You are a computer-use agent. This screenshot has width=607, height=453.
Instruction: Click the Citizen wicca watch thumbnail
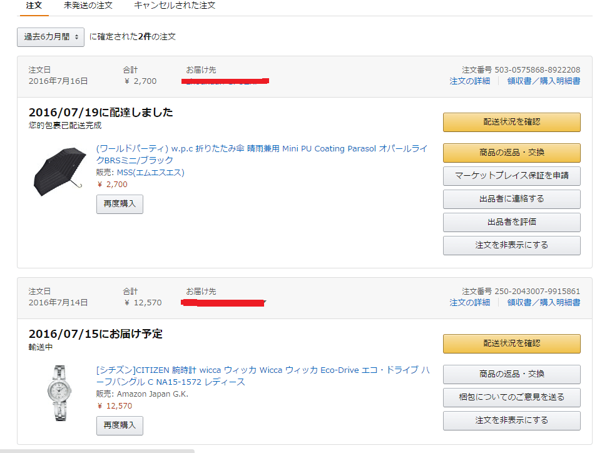59,392
